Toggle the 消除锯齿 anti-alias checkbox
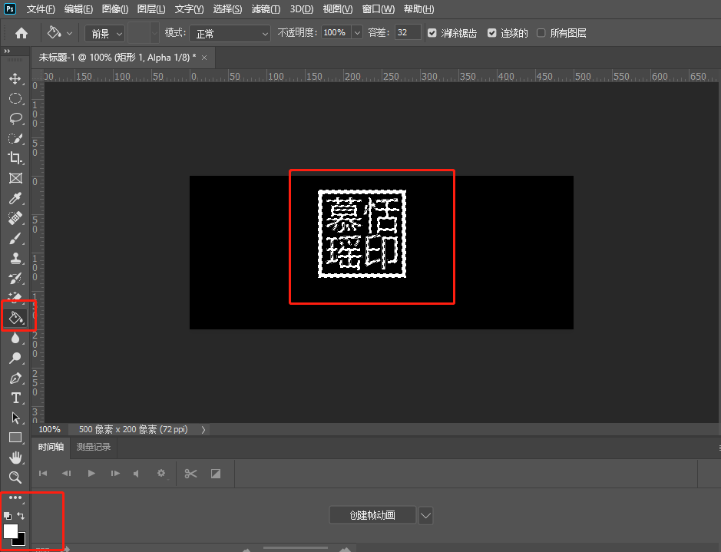Image resolution: width=721 pixels, height=552 pixels. [x=432, y=33]
